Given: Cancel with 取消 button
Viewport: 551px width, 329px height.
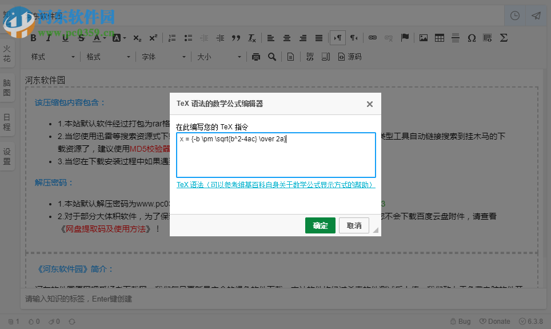Looking at the screenshot, I should (x=354, y=225).
